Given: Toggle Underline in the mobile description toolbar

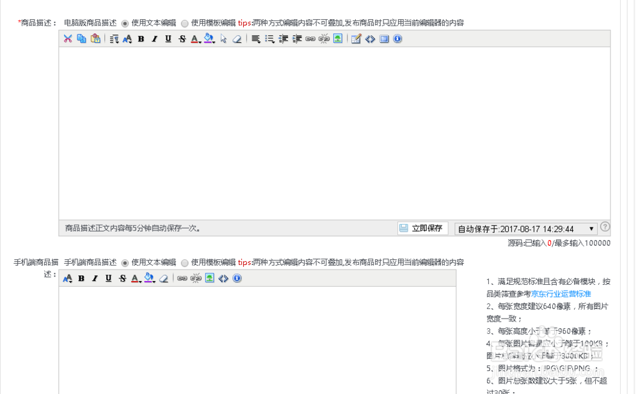Looking at the screenshot, I should 109,278.
